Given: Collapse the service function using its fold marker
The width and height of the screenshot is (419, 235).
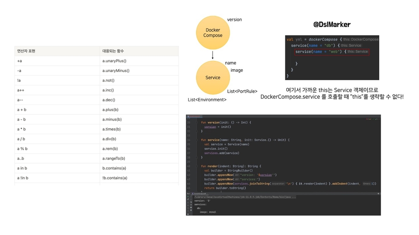Looking at the screenshot, I should pos(196,140).
